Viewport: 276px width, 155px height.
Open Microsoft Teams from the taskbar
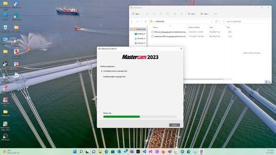pyautogui.click(x=169, y=152)
